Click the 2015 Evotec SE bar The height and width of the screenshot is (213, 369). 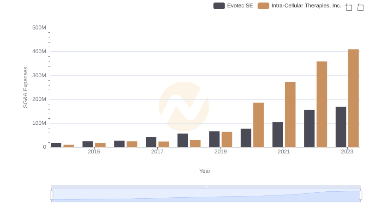(88, 144)
